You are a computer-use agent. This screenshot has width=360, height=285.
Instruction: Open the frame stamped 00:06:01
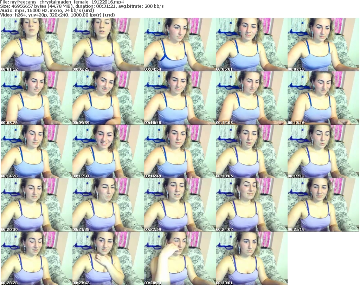[251, 45]
